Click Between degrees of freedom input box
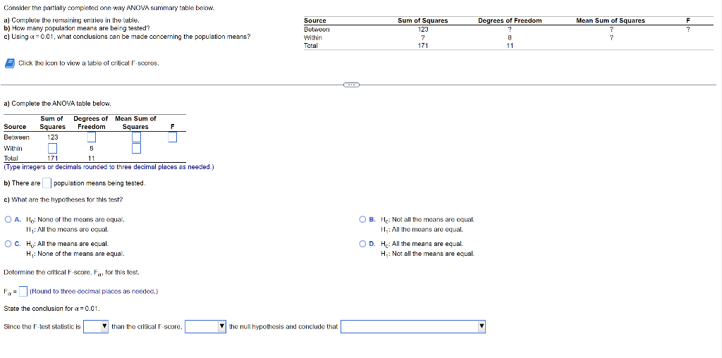The image size is (722, 358). pos(91,137)
